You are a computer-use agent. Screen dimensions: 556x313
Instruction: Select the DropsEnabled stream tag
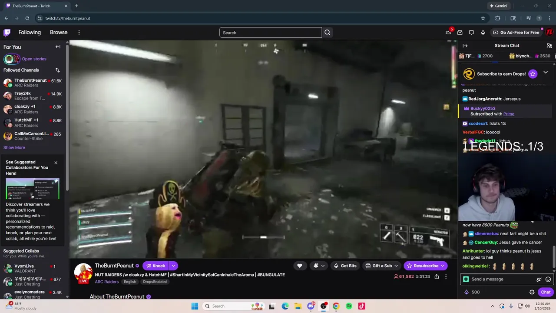tap(155, 282)
